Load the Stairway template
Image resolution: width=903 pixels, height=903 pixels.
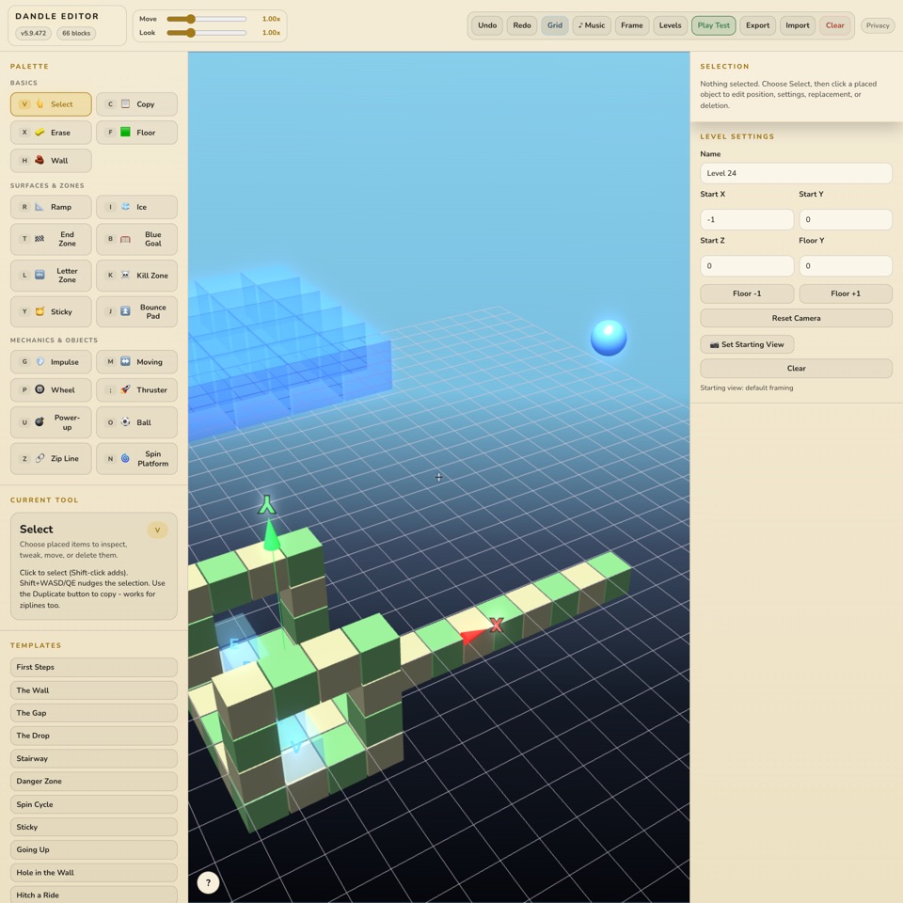click(x=93, y=758)
